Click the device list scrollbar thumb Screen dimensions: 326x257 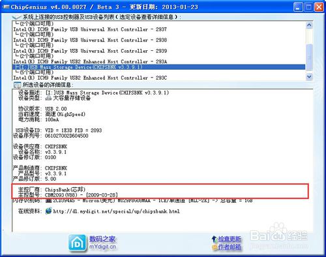coord(309,57)
